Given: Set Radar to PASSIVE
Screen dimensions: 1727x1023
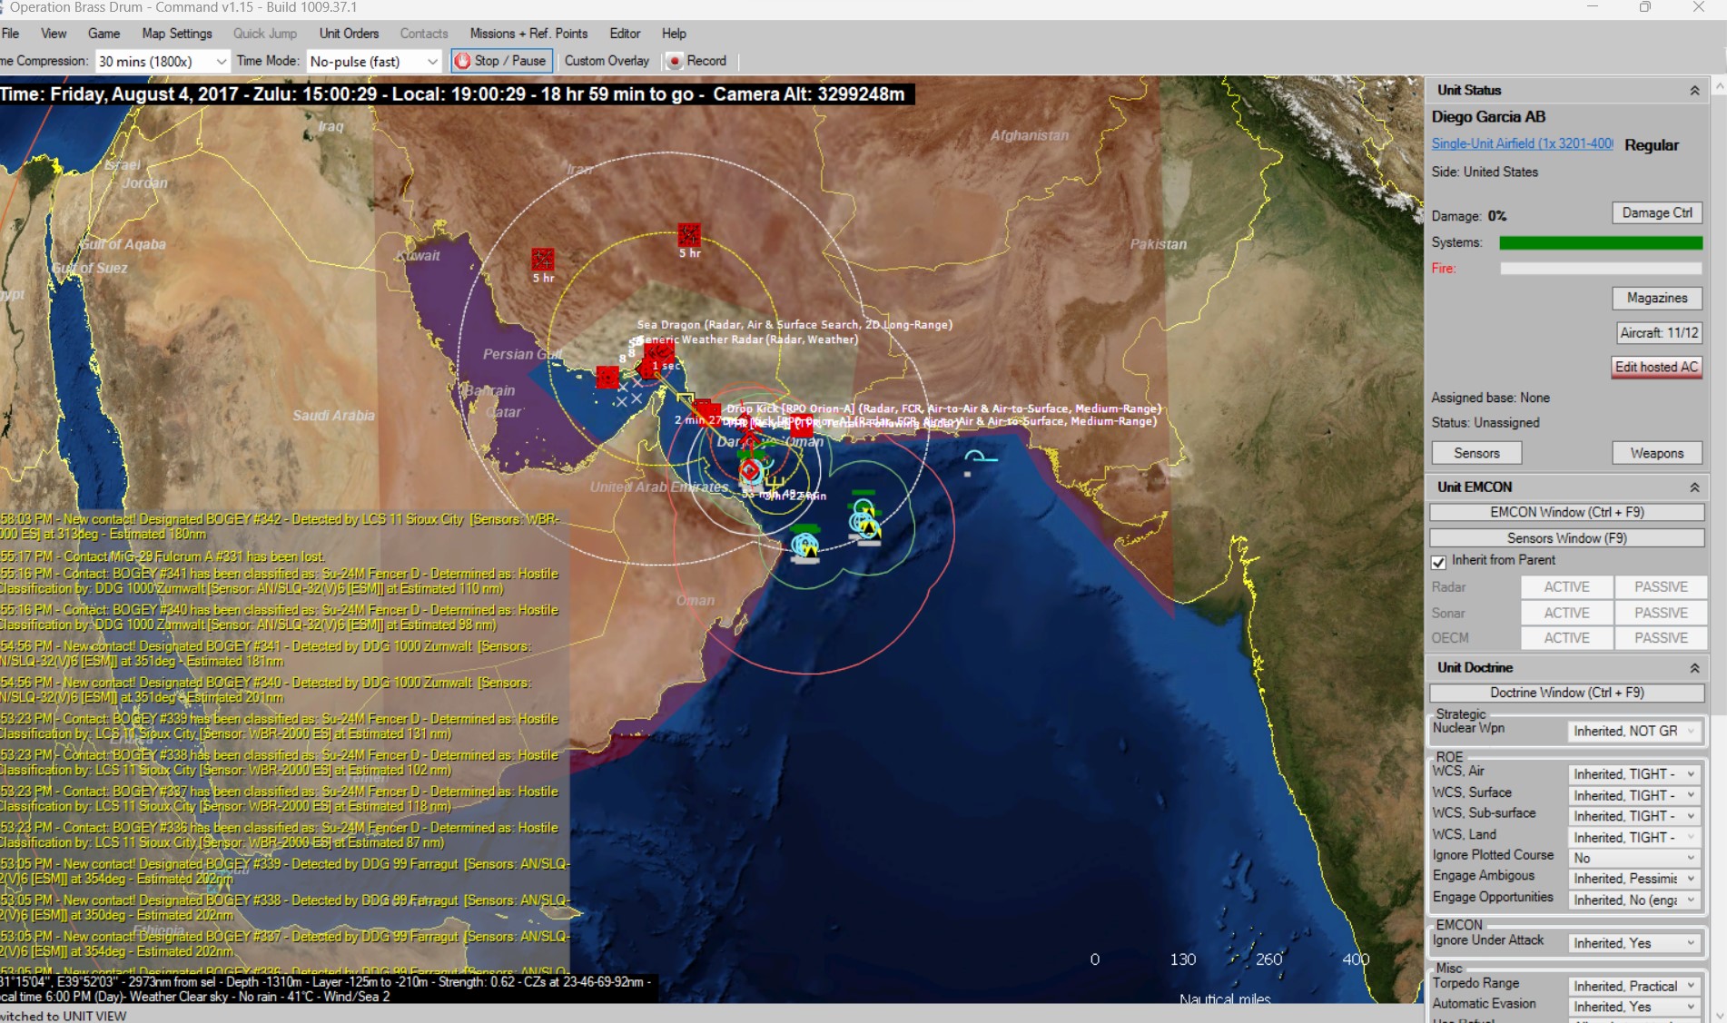Looking at the screenshot, I should 1661,587.
